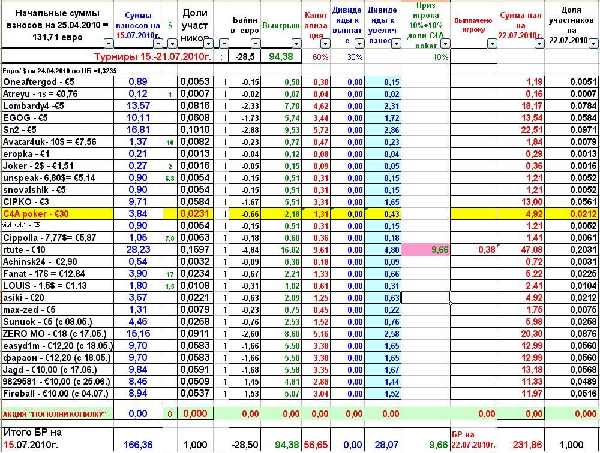Select Начальные суммы взносов header cell
Screen dimensions: 600x453
(58, 25)
